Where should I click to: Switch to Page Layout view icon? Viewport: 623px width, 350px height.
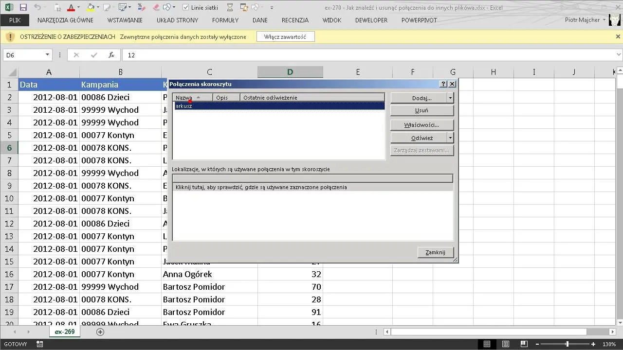click(x=506, y=344)
